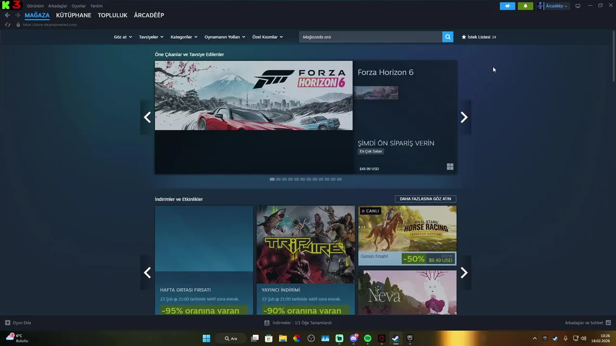This screenshot has width=616, height=346.
Task: Move the deals carousel left
Action: 147,272
